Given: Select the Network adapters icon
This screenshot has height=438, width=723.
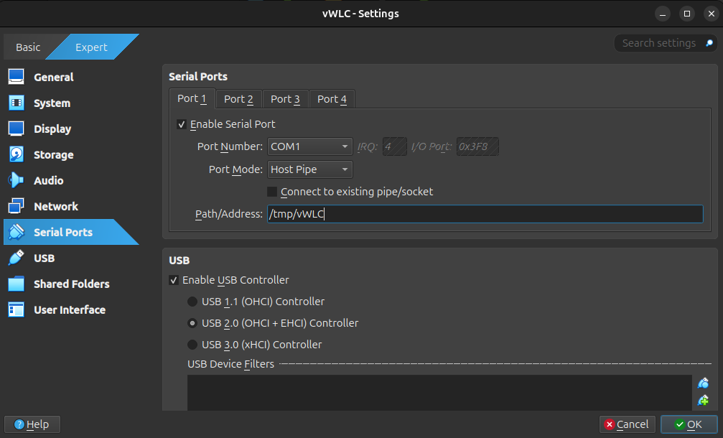Looking at the screenshot, I should click(x=17, y=206).
